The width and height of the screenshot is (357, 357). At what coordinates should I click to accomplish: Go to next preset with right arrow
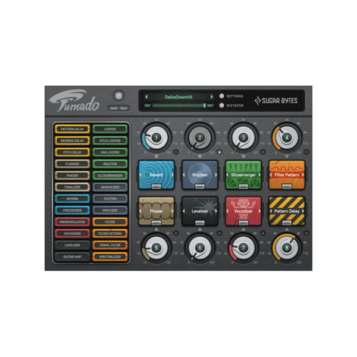(212, 97)
